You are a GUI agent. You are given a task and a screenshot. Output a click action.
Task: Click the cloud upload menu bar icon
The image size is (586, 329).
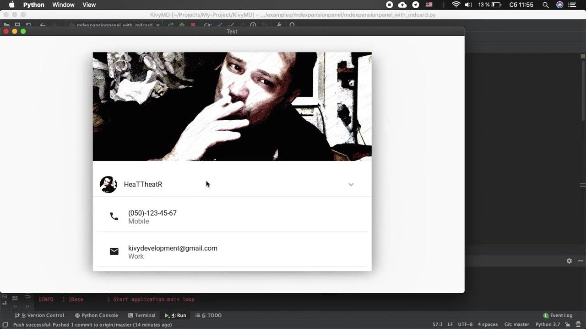[402, 5]
